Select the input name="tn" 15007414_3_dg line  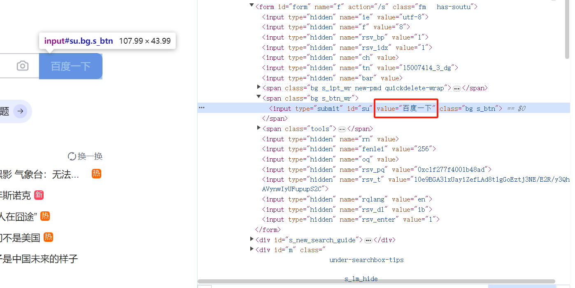click(360, 68)
